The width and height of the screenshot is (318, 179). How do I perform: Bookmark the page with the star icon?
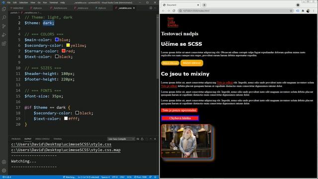tap(291, 11)
